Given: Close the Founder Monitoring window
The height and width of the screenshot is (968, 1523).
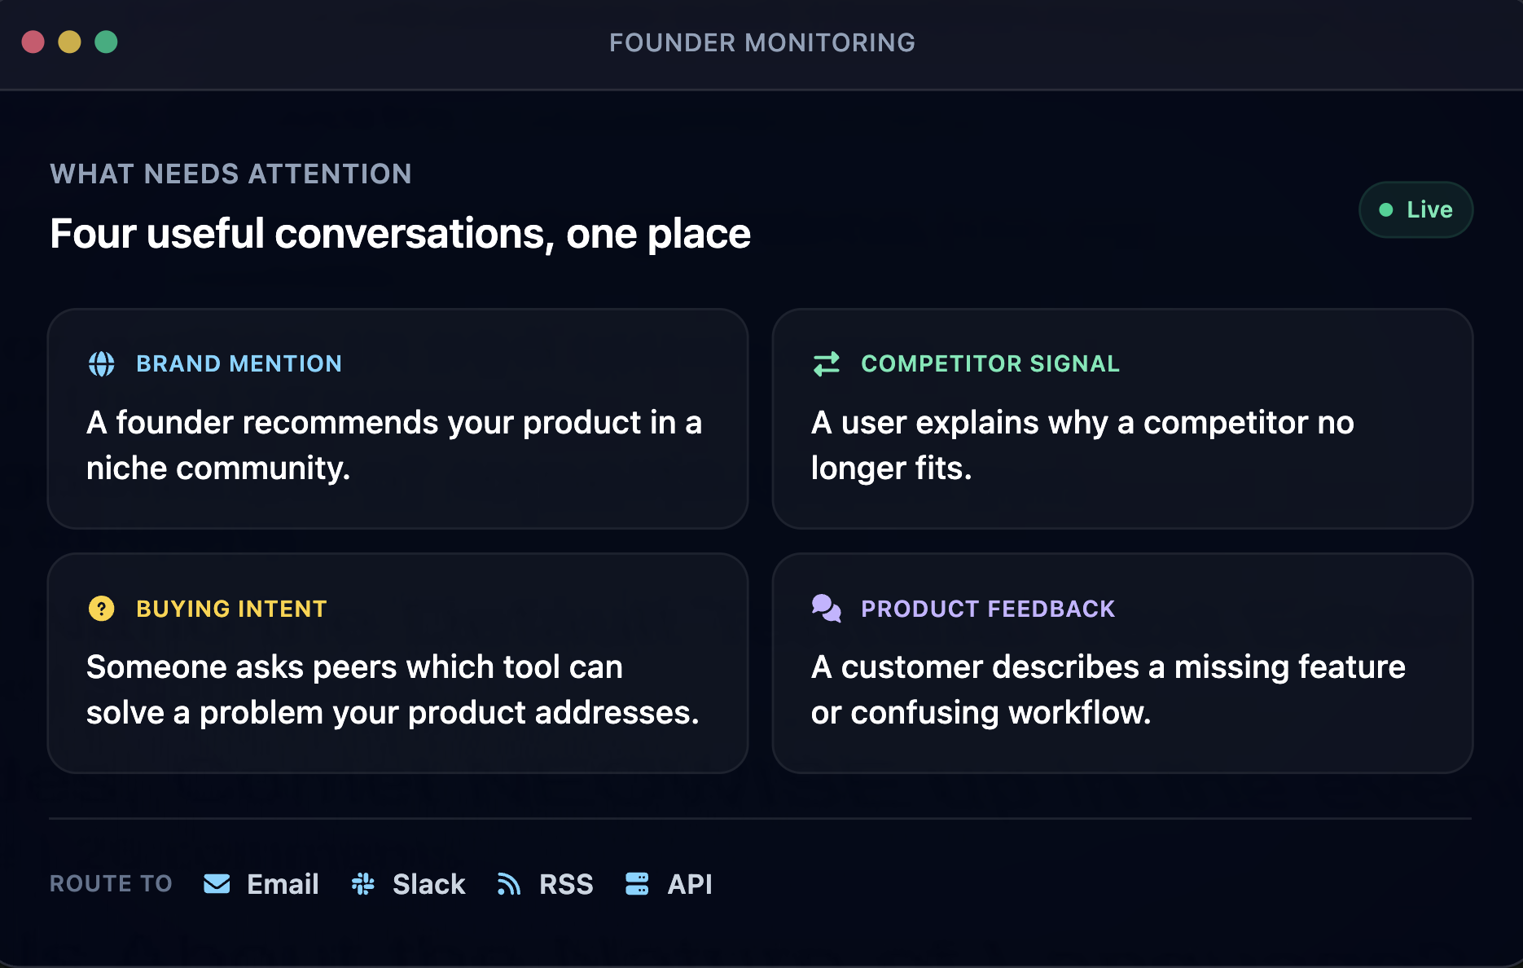Looking at the screenshot, I should (33, 42).
